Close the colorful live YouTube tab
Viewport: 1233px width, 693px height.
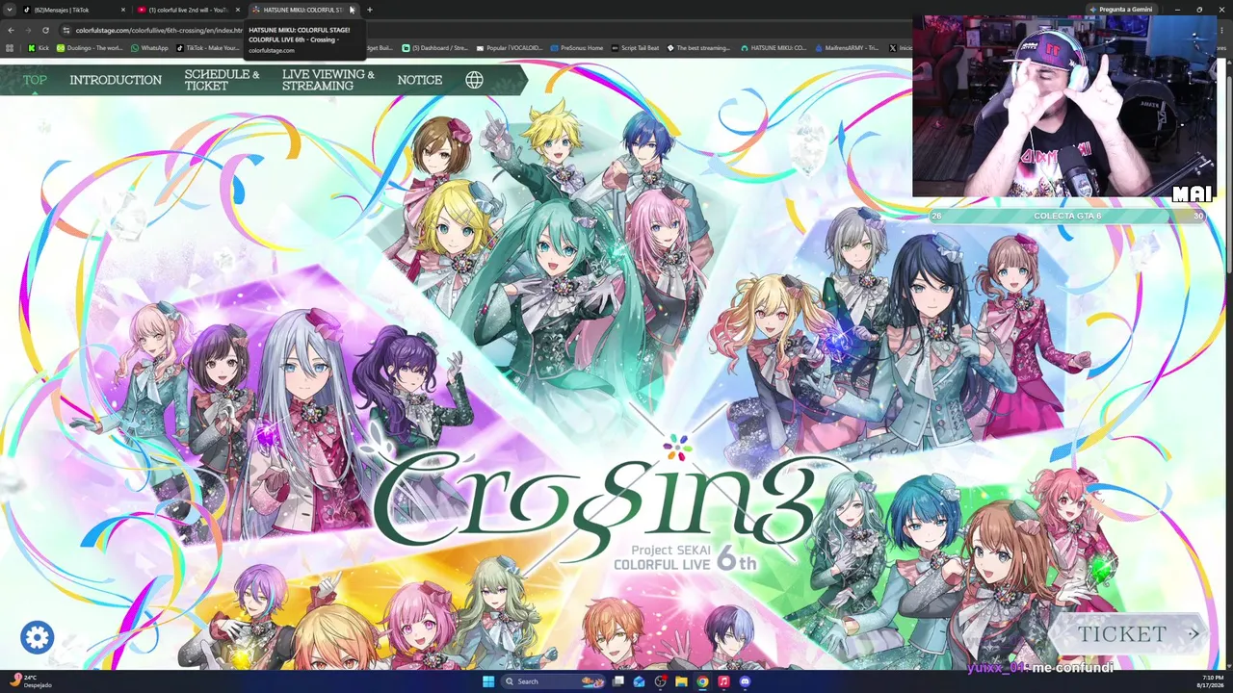[x=238, y=10]
